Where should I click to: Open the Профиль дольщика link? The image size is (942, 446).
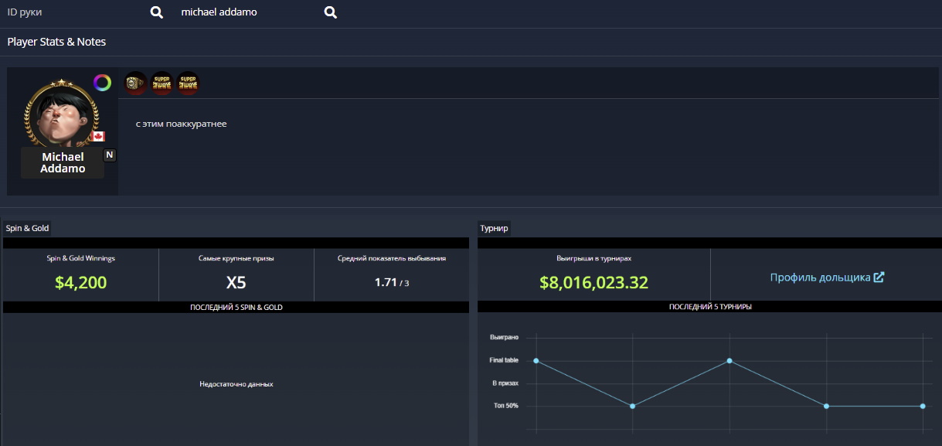click(820, 277)
